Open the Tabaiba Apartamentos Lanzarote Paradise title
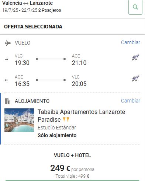This screenshot has height=181, width=145. click(81, 116)
